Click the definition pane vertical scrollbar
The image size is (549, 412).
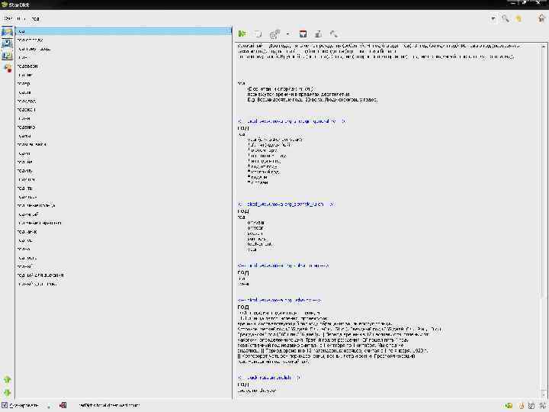tap(544, 220)
